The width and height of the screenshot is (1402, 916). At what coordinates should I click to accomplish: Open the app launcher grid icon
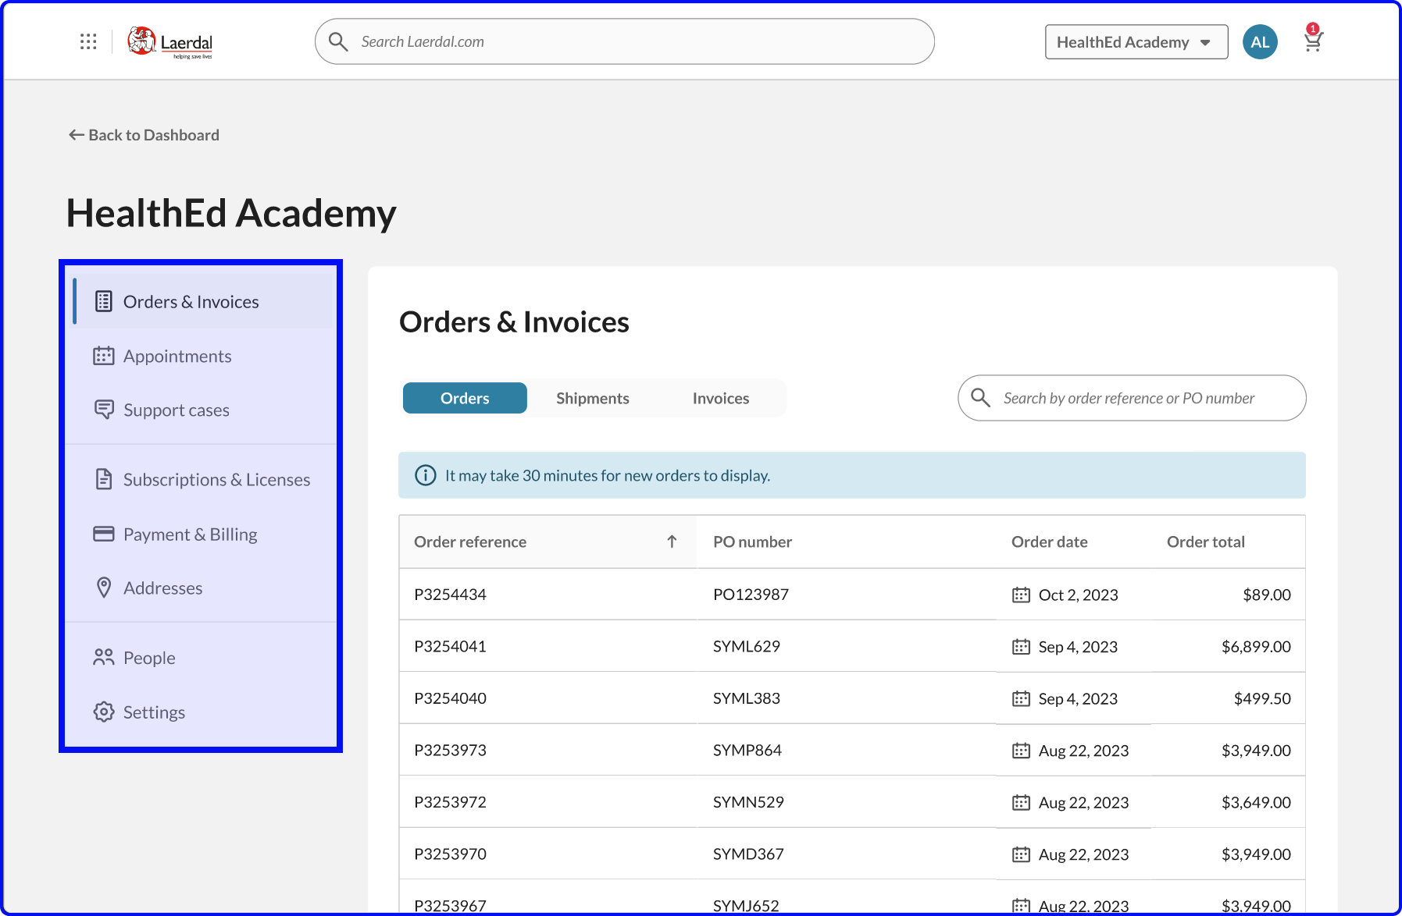click(x=88, y=42)
